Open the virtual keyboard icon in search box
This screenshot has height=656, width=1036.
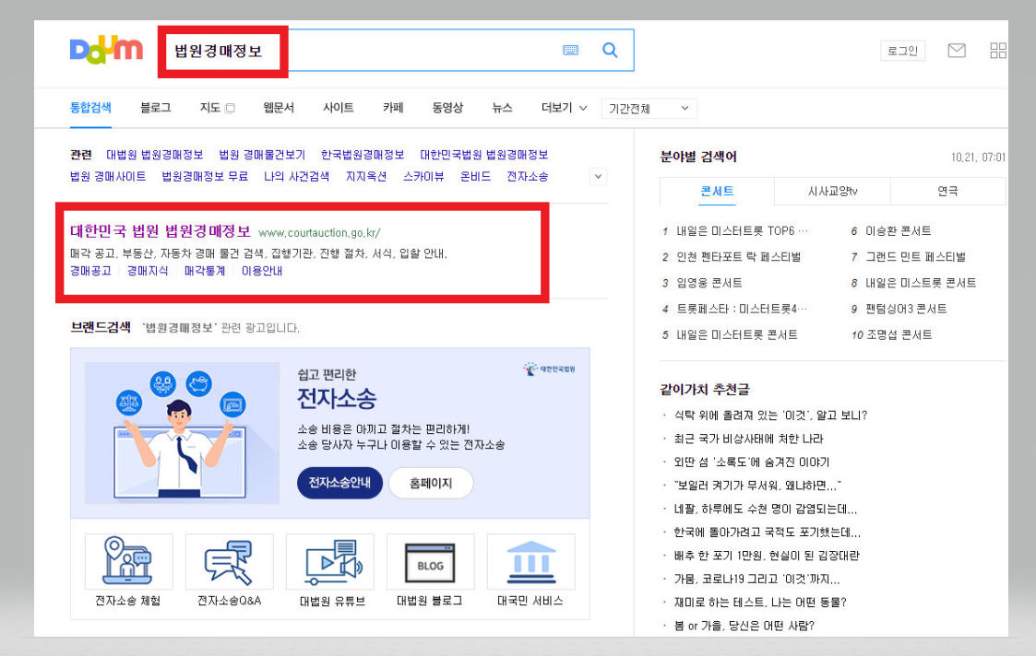tap(570, 50)
